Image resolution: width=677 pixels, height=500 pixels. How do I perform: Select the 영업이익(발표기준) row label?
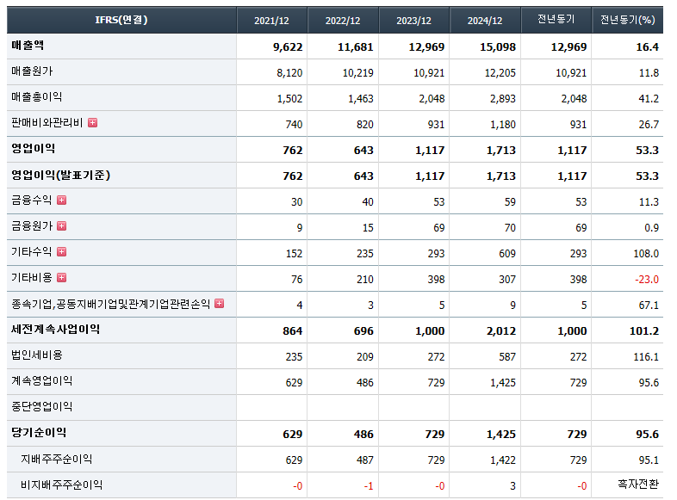click(x=61, y=175)
